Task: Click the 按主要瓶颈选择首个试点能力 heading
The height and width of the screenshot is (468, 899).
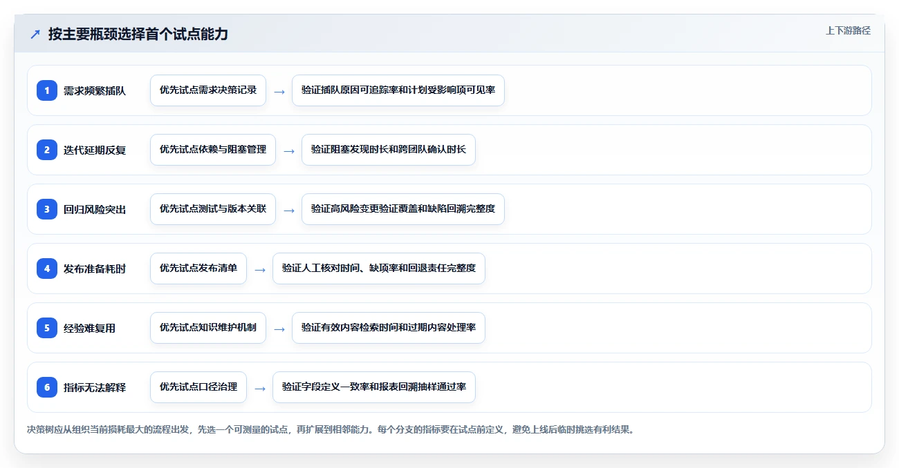Action: (138, 35)
